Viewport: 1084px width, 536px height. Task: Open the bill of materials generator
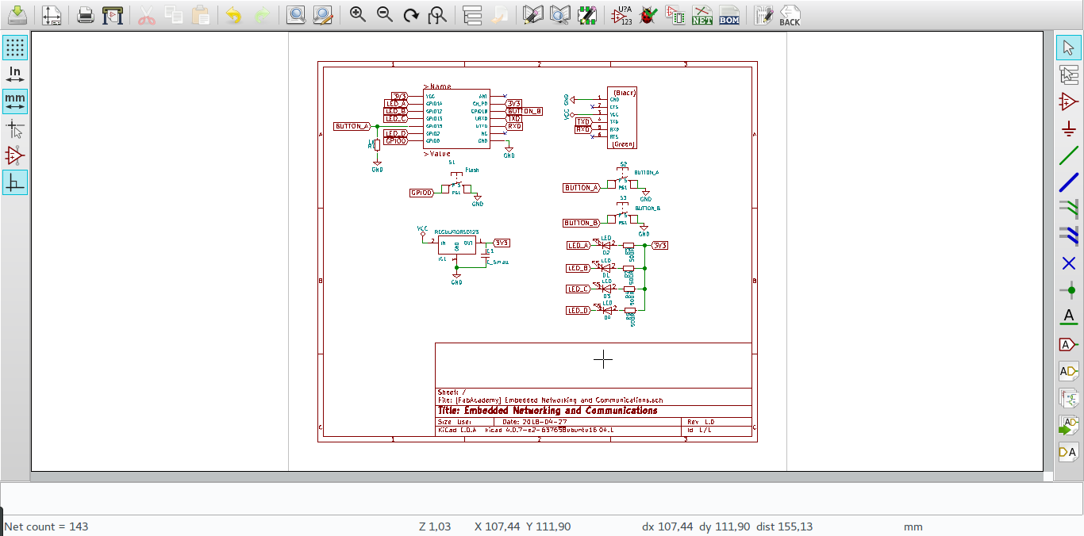pyautogui.click(x=728, y=14)
